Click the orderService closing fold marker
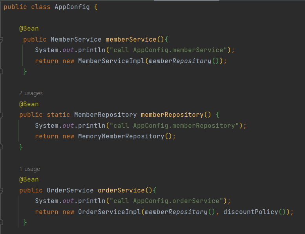Screen dimensions: 305x234 [1, 222]
